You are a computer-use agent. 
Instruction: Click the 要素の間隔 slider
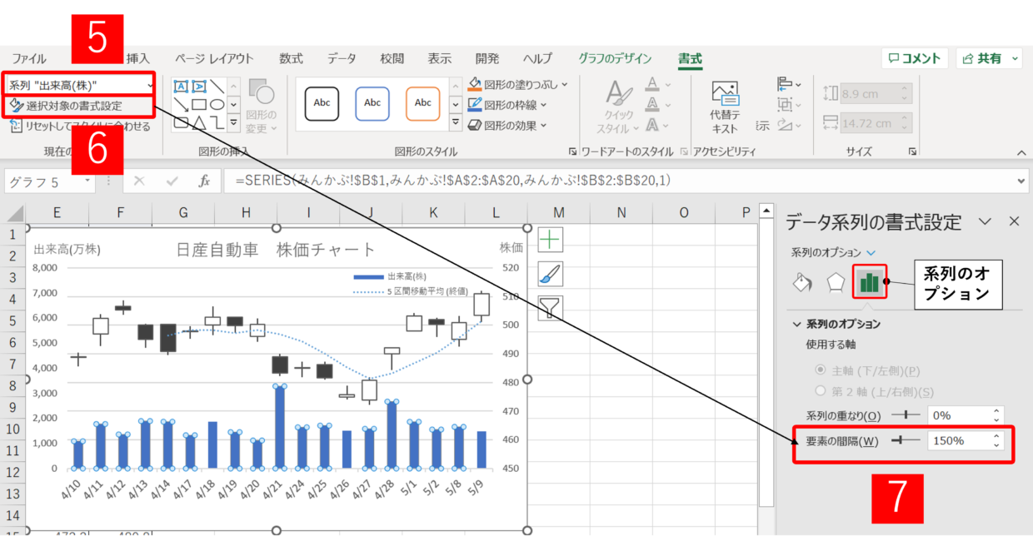(x=905, y=439)
